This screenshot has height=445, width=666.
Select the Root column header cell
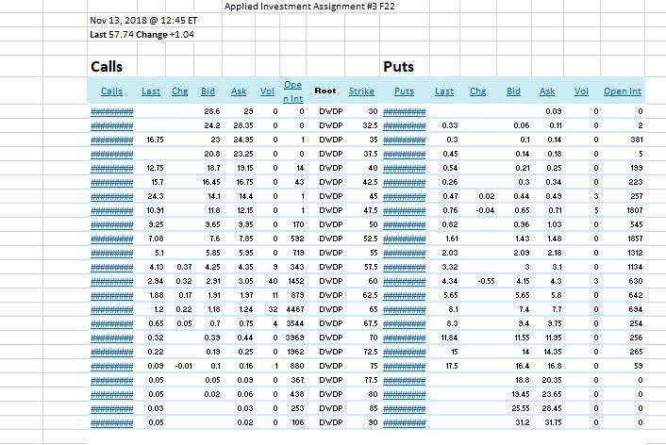tap(325, 91)
